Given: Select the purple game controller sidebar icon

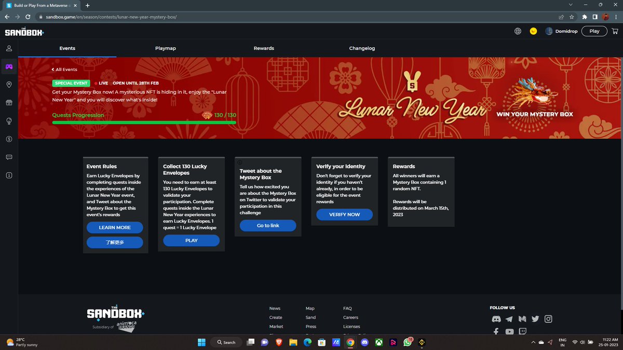Looking at the screenshot, I should [x=9, y=66].
